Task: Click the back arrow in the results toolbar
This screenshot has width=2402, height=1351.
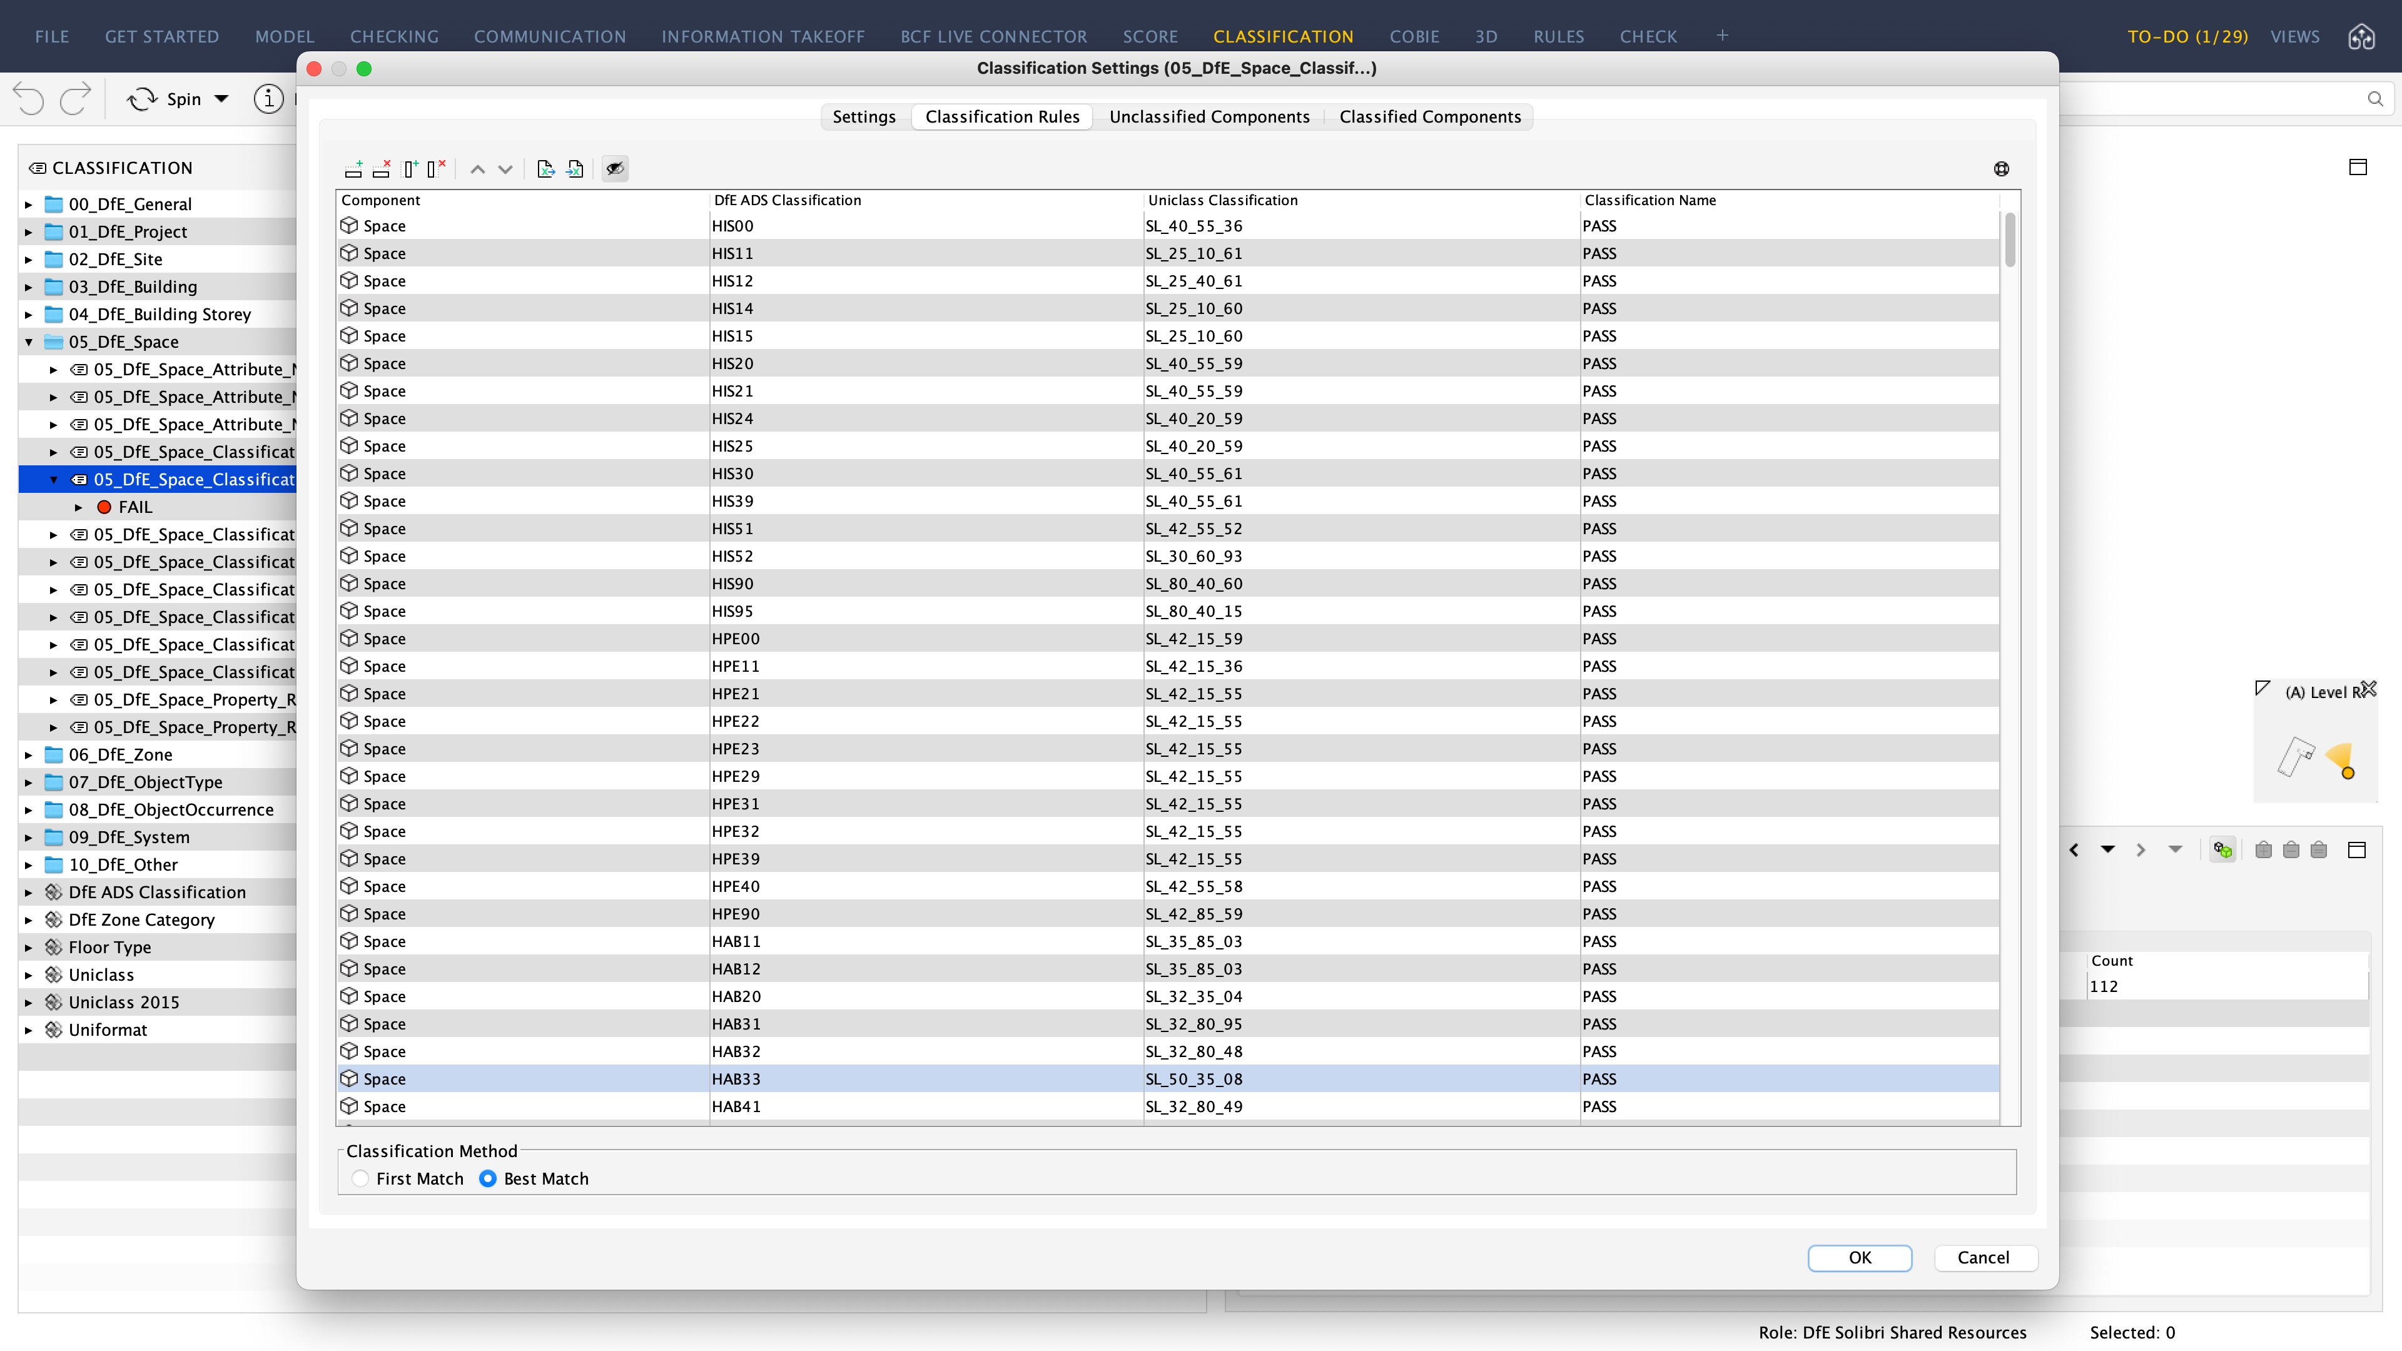Action: pos(2074,849)
